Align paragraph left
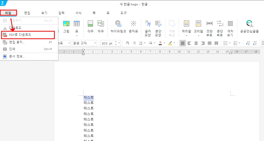Viewport: 264px width, 141px height. point(189,43)
